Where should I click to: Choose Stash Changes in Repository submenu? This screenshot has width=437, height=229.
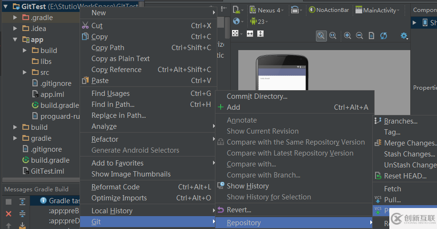(409, 154)
